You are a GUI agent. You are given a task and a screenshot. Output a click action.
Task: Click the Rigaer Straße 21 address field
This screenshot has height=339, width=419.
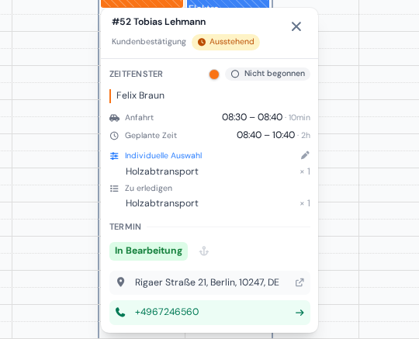[x=209, y=282]
